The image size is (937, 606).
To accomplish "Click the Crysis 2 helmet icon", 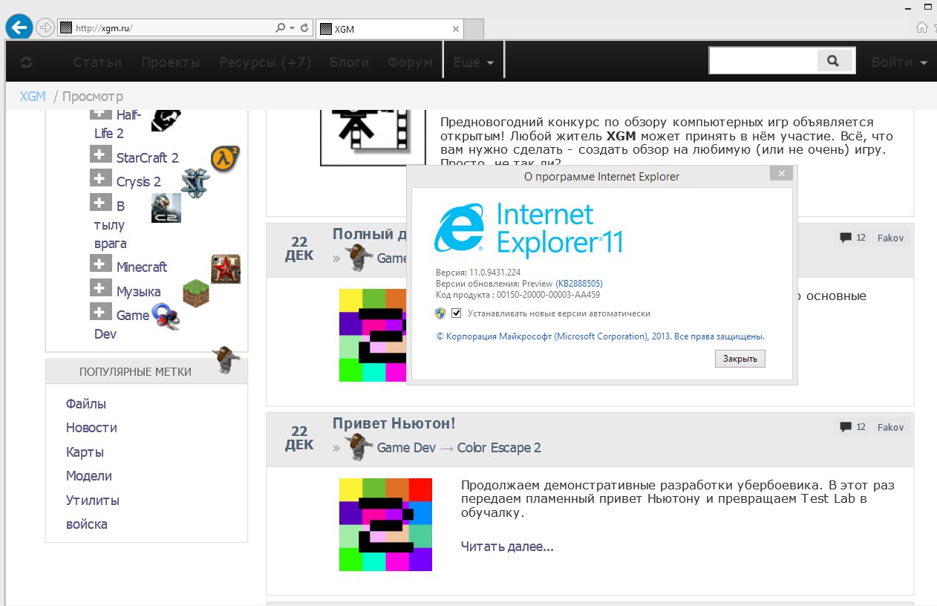I will coord(166,208).
